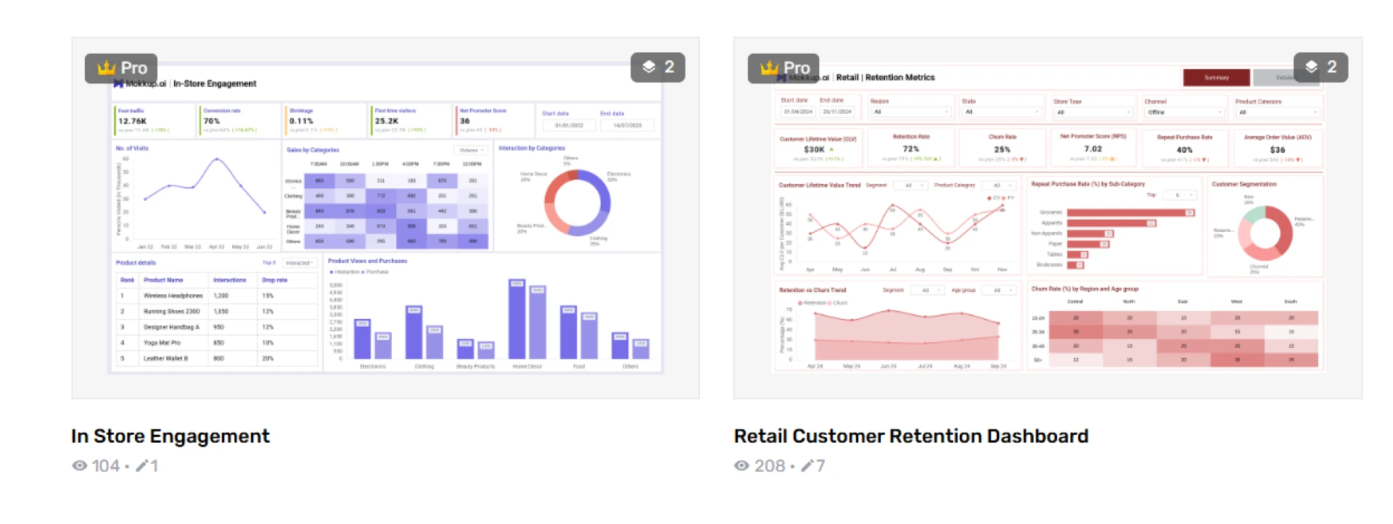Expand the Product Category filter in top filter row
Viewport: 1393px width, 524px height.
1277,112
